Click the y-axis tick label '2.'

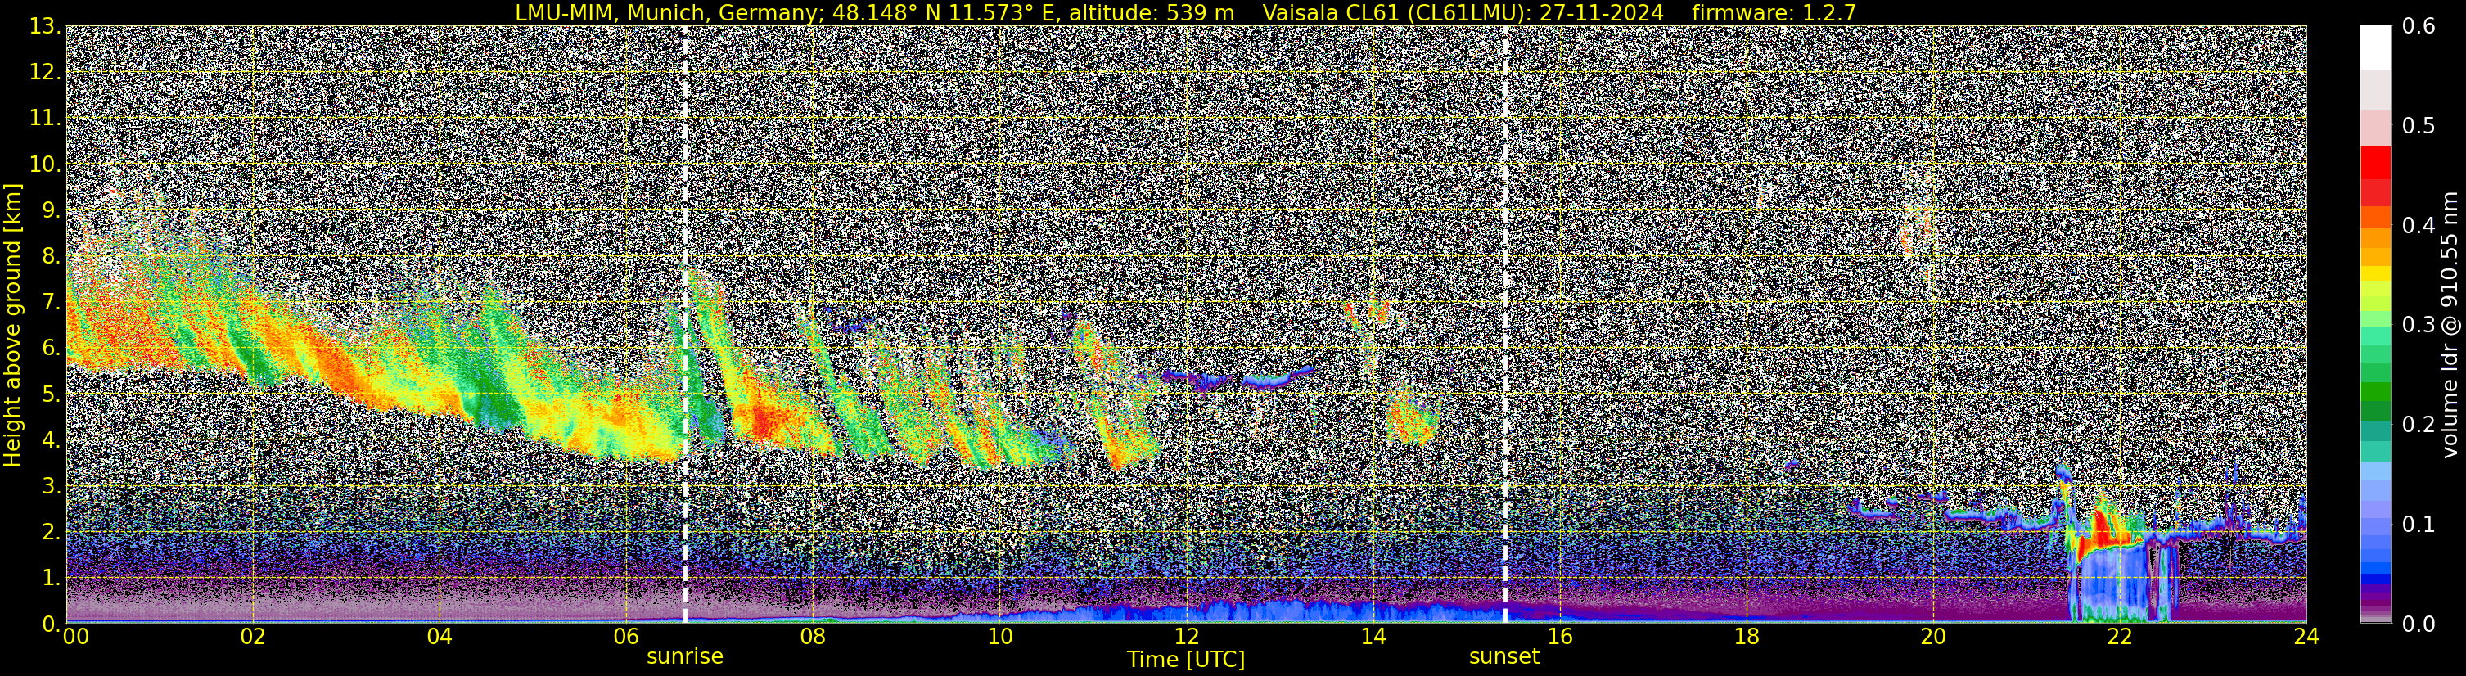(50, 533)
